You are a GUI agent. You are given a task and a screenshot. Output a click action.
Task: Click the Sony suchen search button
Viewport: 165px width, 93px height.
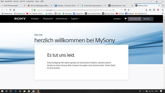click(135, 19)
